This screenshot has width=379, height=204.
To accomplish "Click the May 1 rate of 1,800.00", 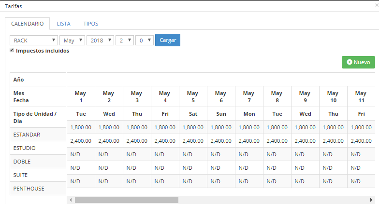I will click(x=81, y=128).
